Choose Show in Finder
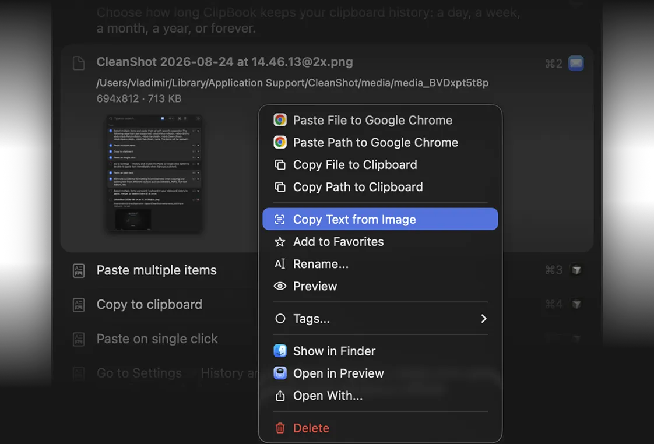Screen dimensions: 654x444 click(380, 351)
